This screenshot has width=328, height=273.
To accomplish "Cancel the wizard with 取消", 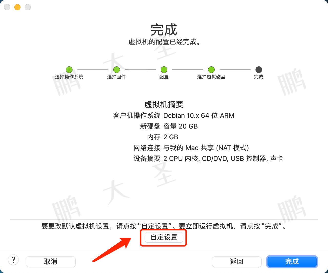I will (51, 262).
